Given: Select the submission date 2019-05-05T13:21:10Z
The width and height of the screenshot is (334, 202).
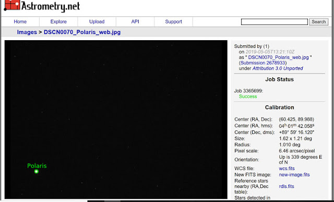Looking at the screenshot, I should (x=270, y=52).
